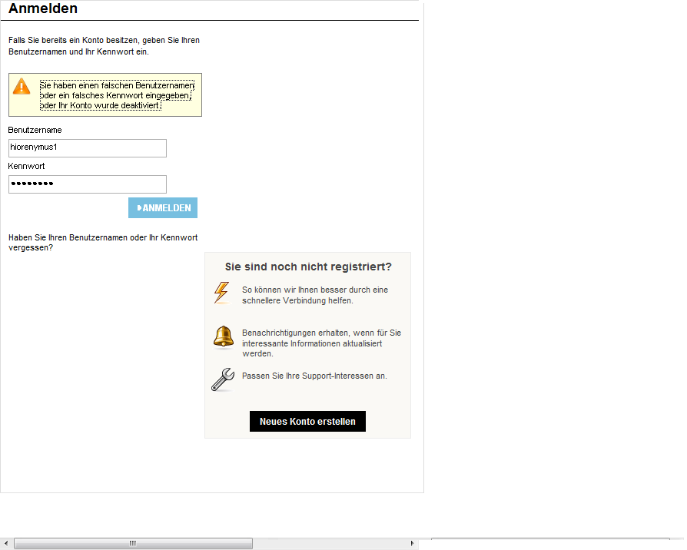Click the 'Sie sind noch nicht registriert?' heading
The width and height of the screenshot is (687, 550).
click(308, 267)
